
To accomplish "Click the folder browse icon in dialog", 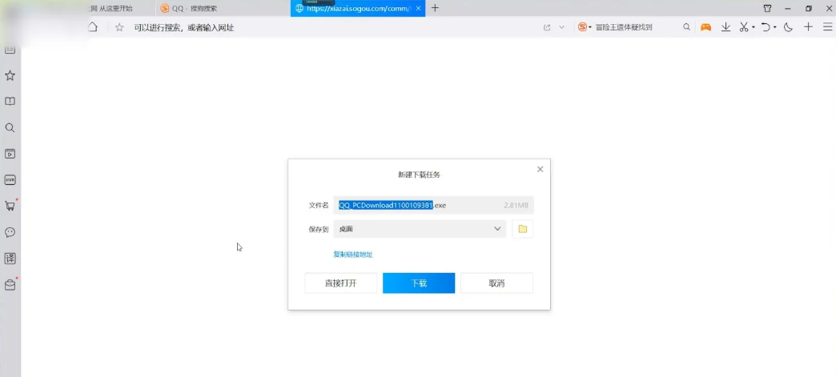I will [522, 229].
